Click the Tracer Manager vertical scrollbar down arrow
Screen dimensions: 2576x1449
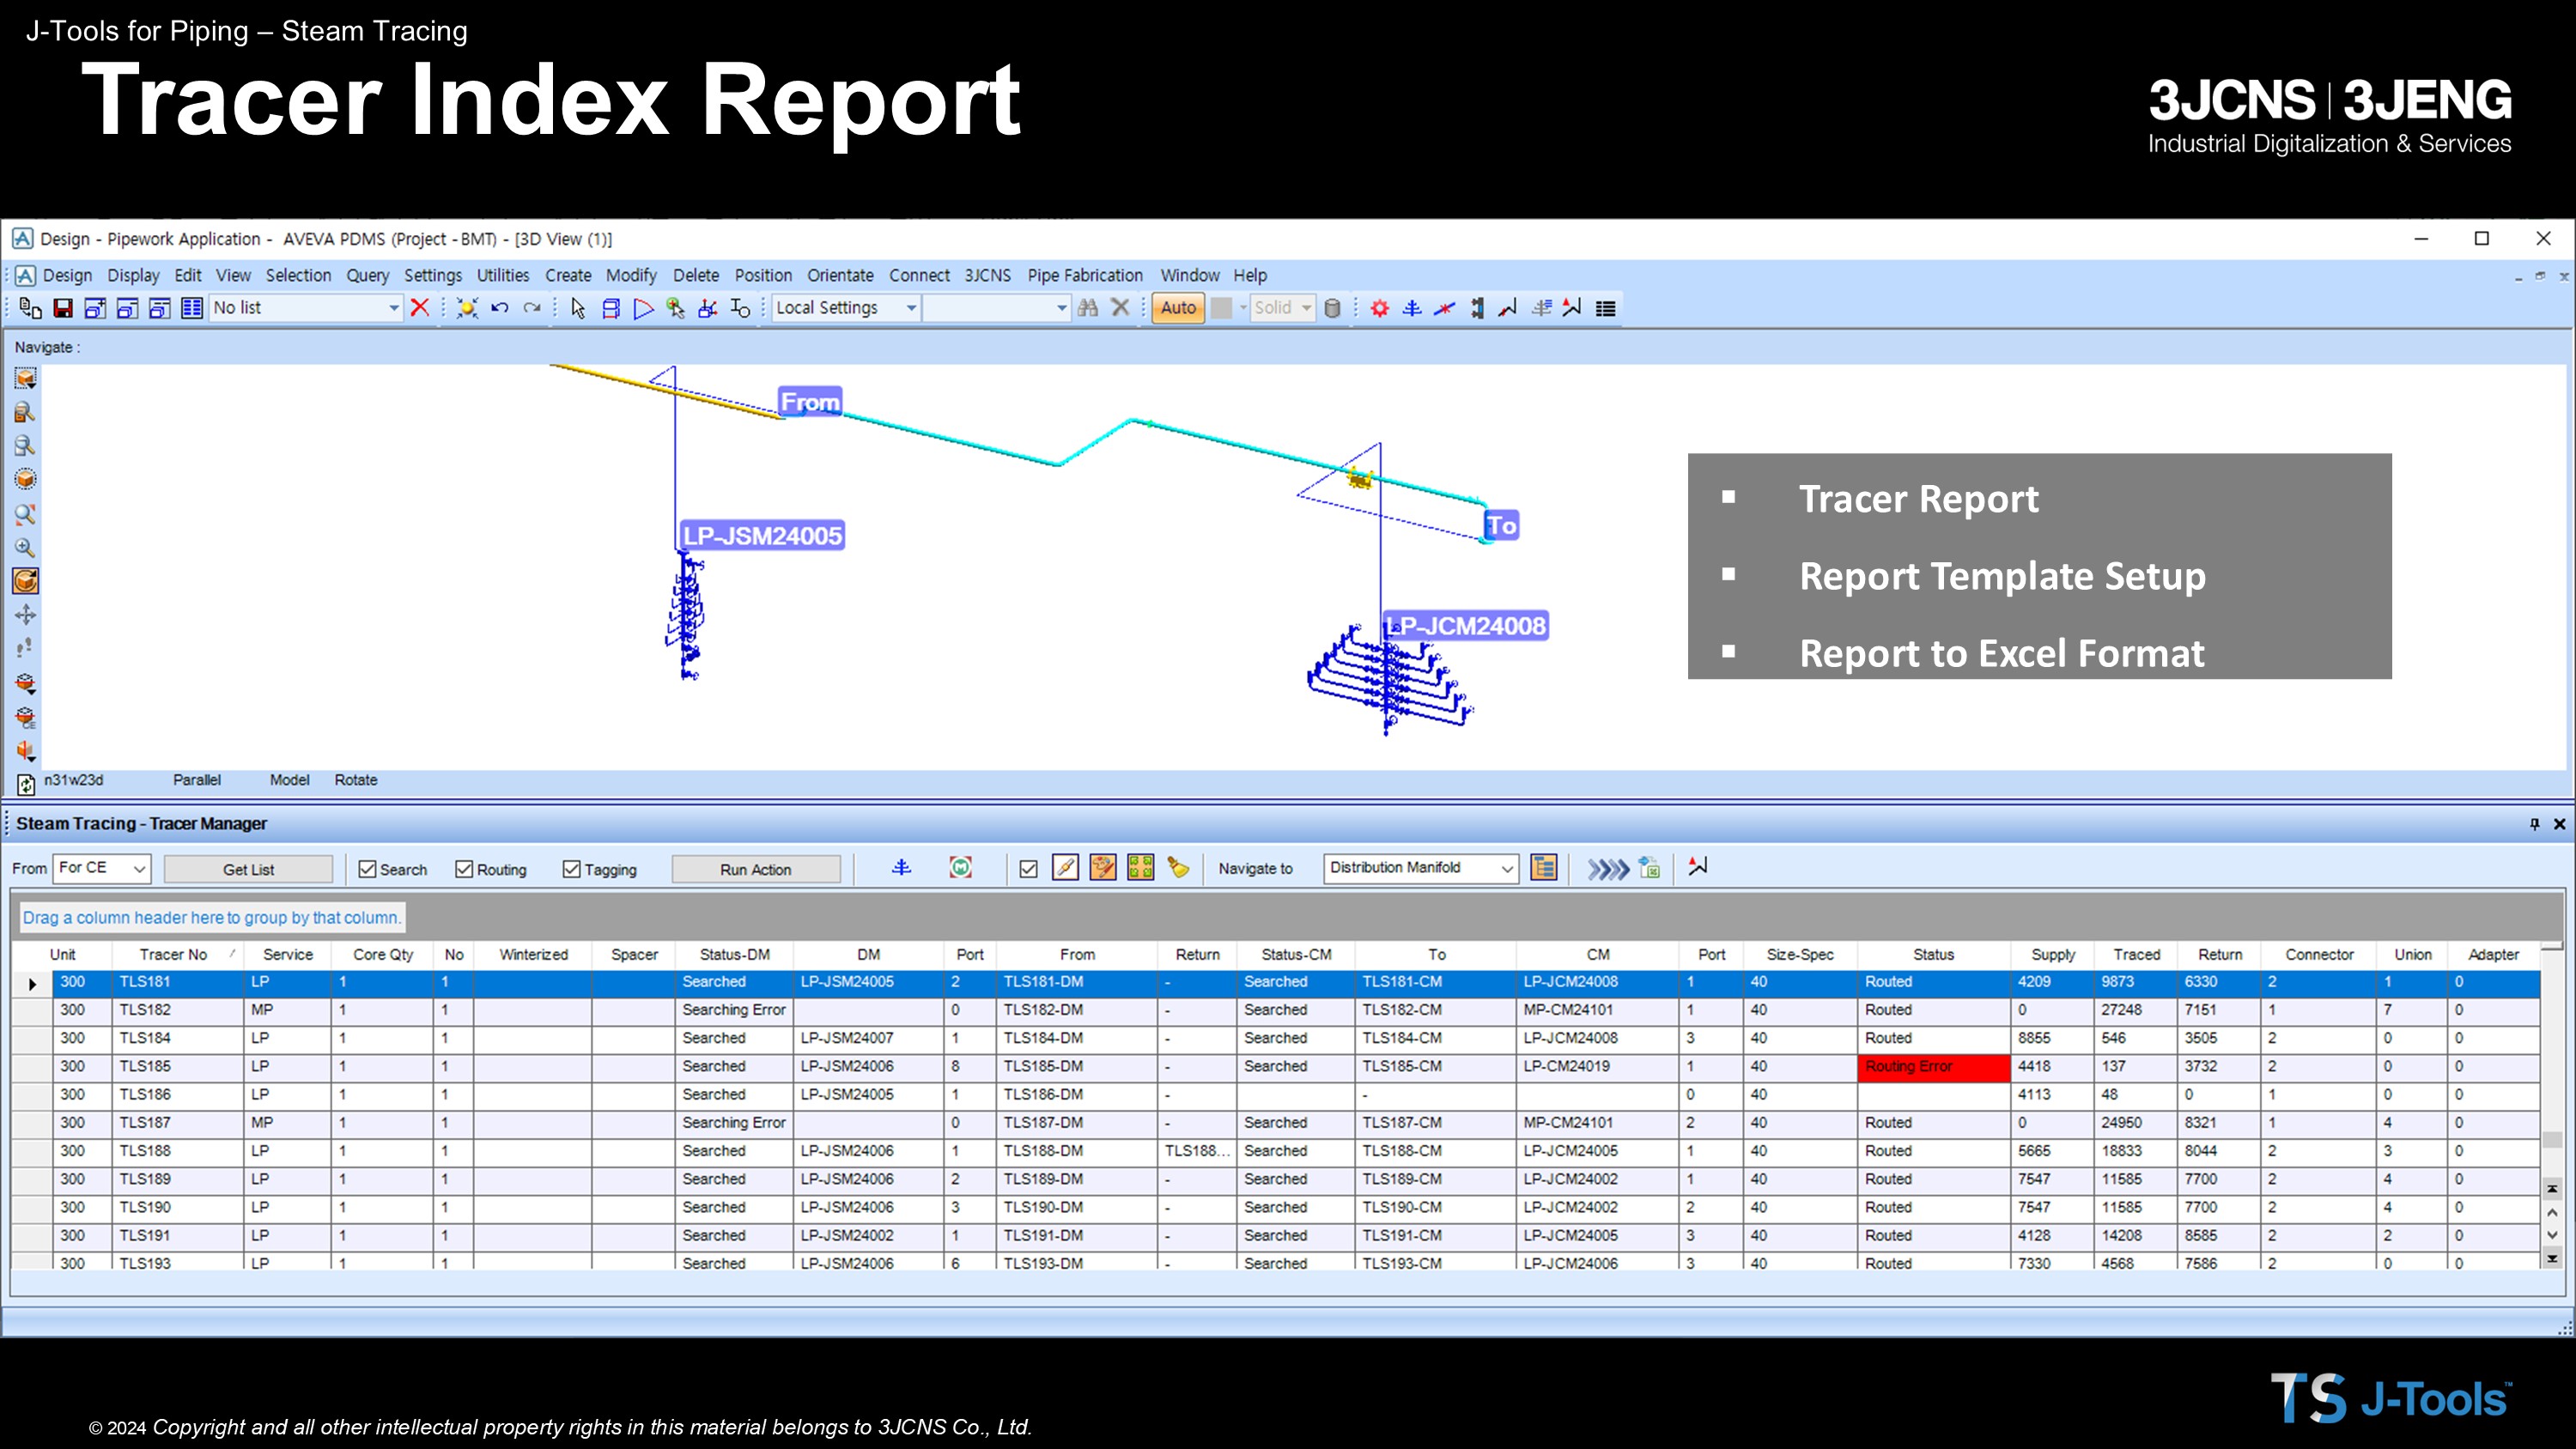click(2552, 1236)
